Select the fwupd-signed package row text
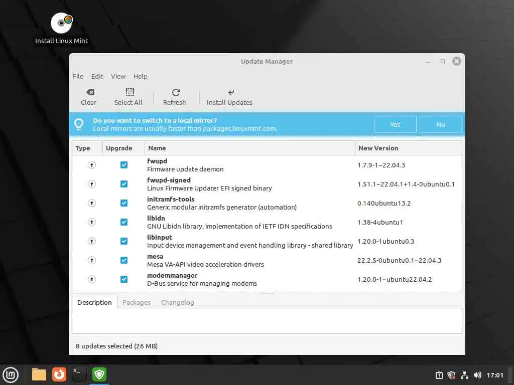 209,184
